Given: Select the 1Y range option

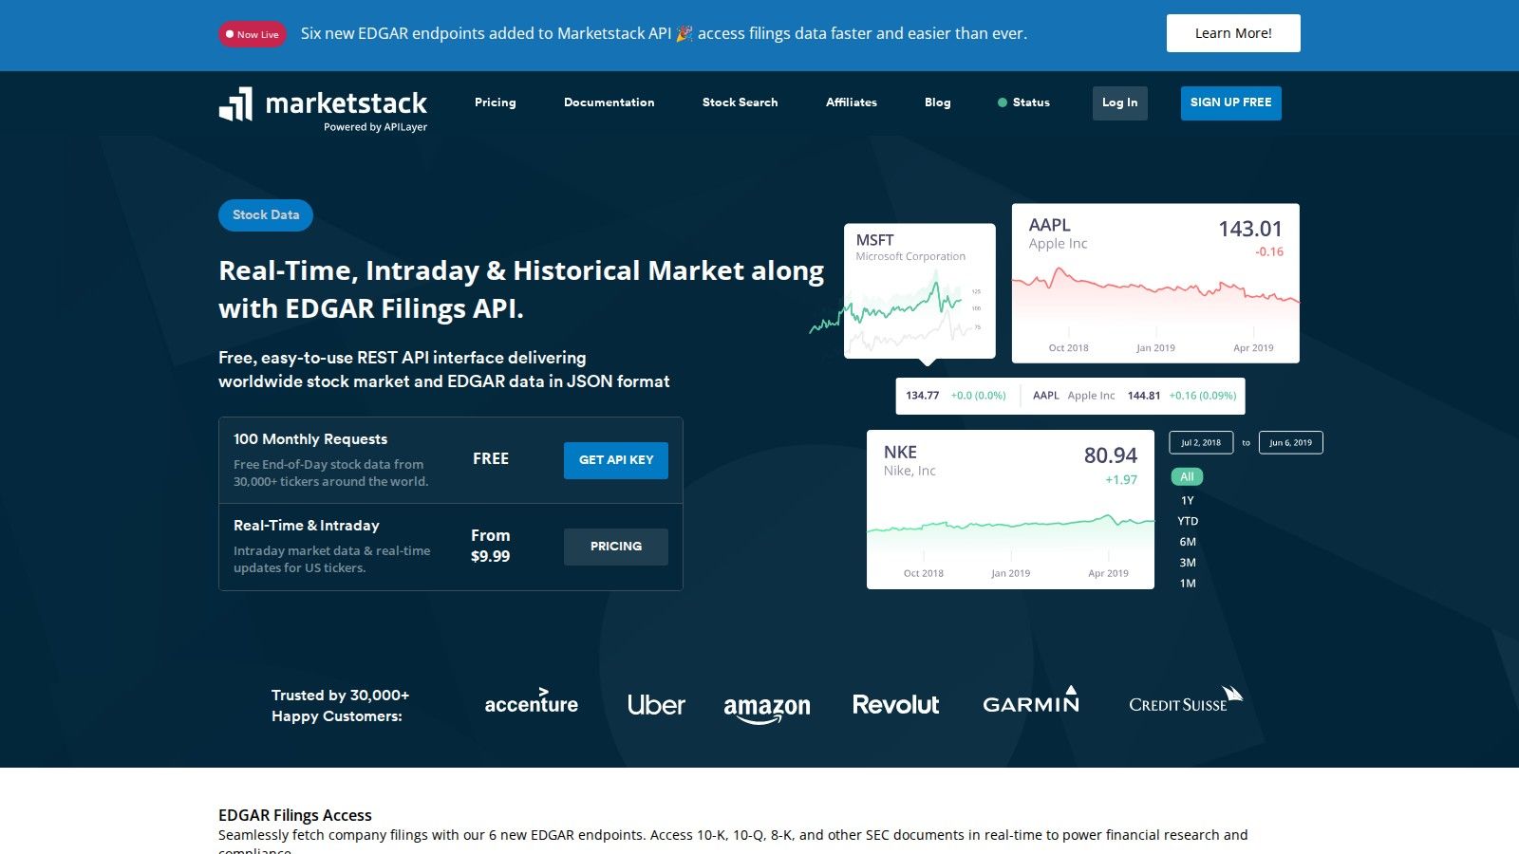Looking at the screenshot, I should click(1188, 500).
